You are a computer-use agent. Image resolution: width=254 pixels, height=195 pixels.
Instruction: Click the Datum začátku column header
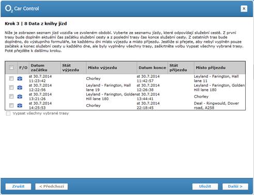click(45, 68)
